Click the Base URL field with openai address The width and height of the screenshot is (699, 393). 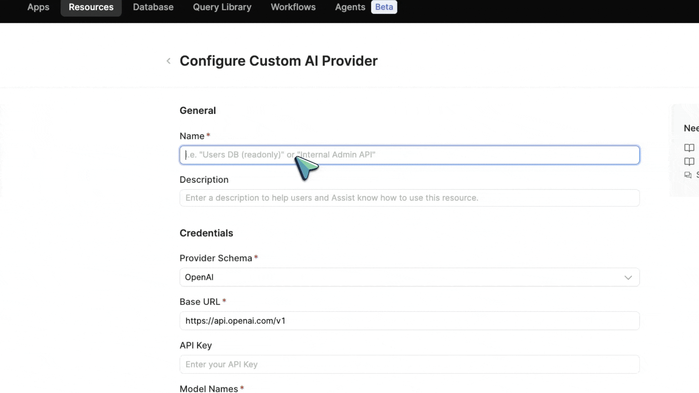coord(409,321)
